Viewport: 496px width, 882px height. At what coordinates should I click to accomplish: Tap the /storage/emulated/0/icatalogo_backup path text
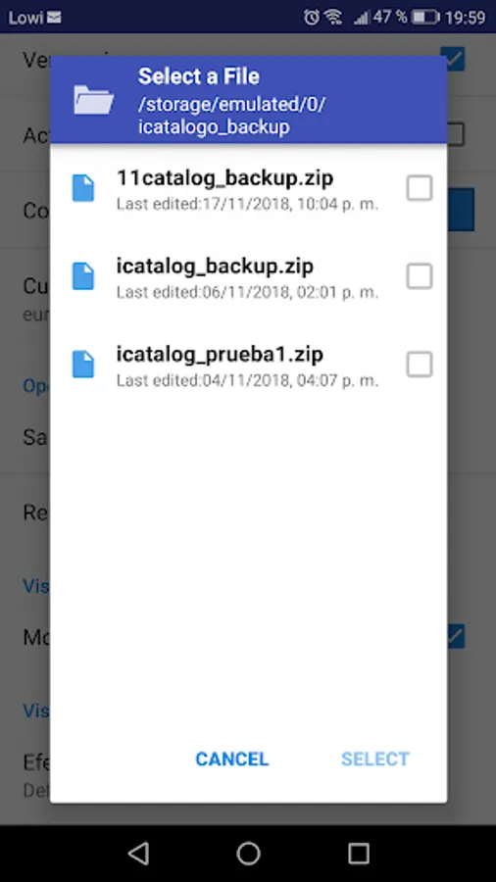(232, 116)
